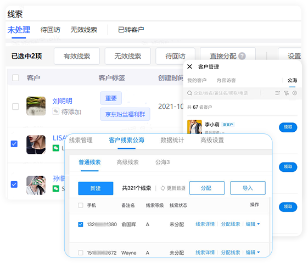Image resolution: width=308 pixels, height=263 pixels.
Task: Uncheck the 132 phone lead俞国辉 checkbox
Action: coord(81,224)
